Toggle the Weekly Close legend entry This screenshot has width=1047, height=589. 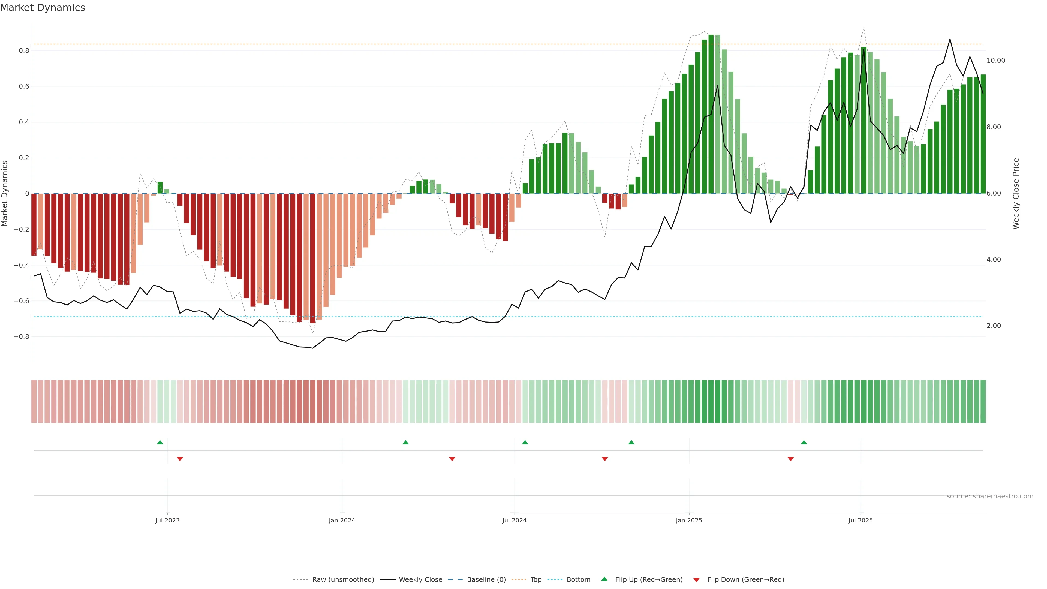(420, 580)
